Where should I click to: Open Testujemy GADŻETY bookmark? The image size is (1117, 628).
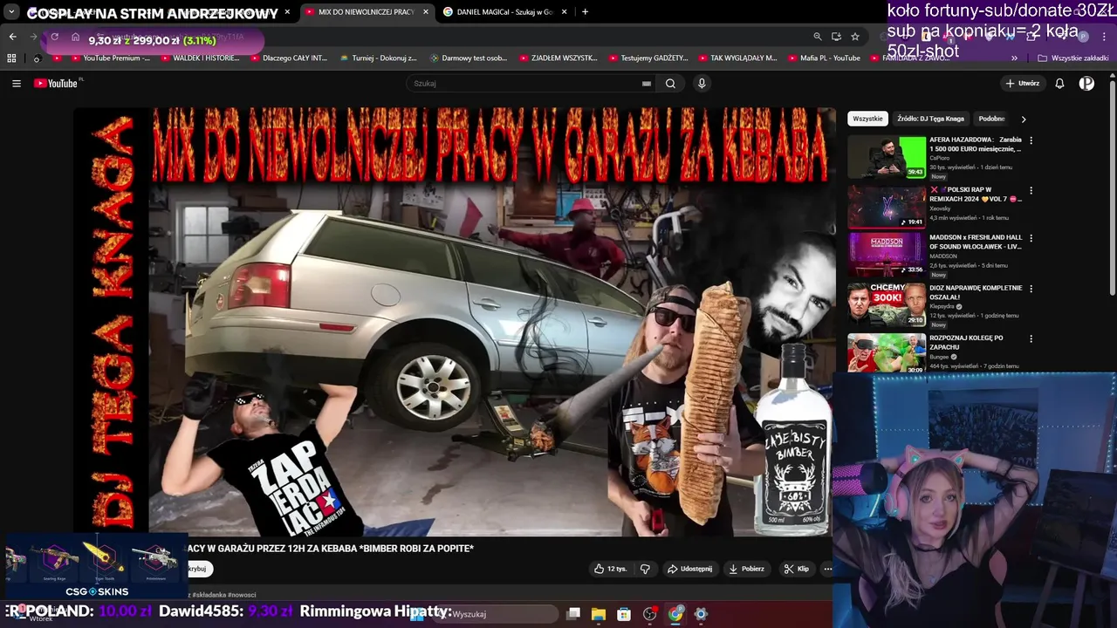coord(647,58)
